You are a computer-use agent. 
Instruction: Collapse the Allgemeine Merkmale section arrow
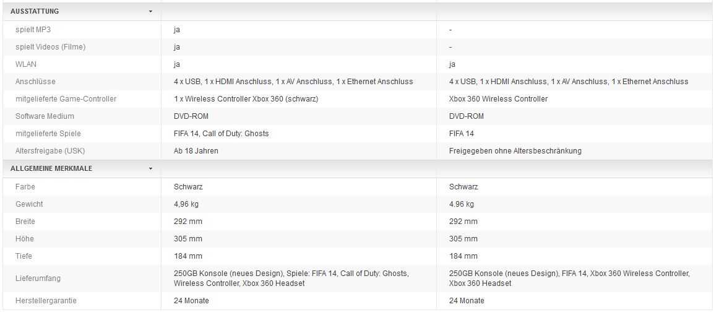(150, 168)
